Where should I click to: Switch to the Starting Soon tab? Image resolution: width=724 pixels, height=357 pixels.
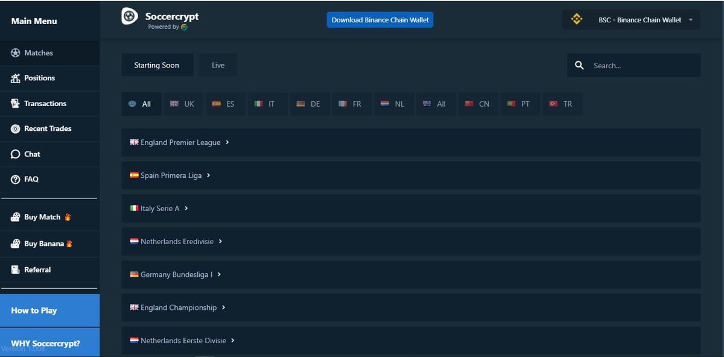tap(157, 65)
